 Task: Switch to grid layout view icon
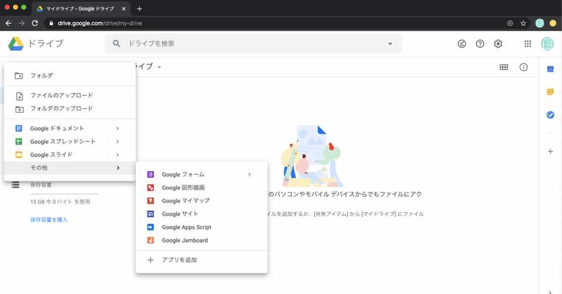coord(503,67)
